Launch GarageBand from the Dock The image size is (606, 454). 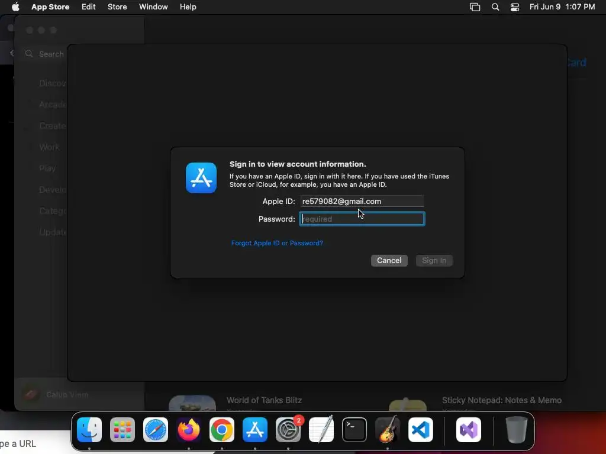[x=388, y=430]
